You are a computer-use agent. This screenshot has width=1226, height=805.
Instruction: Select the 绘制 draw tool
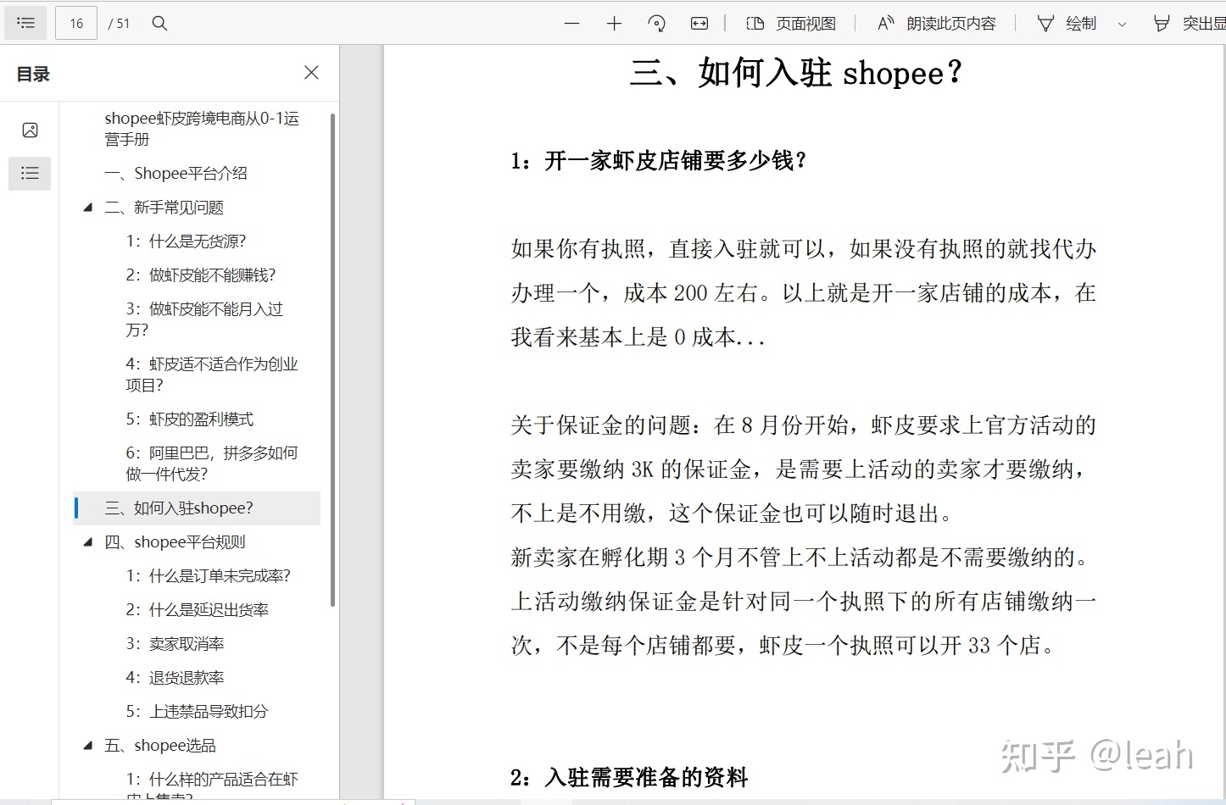1067,24
